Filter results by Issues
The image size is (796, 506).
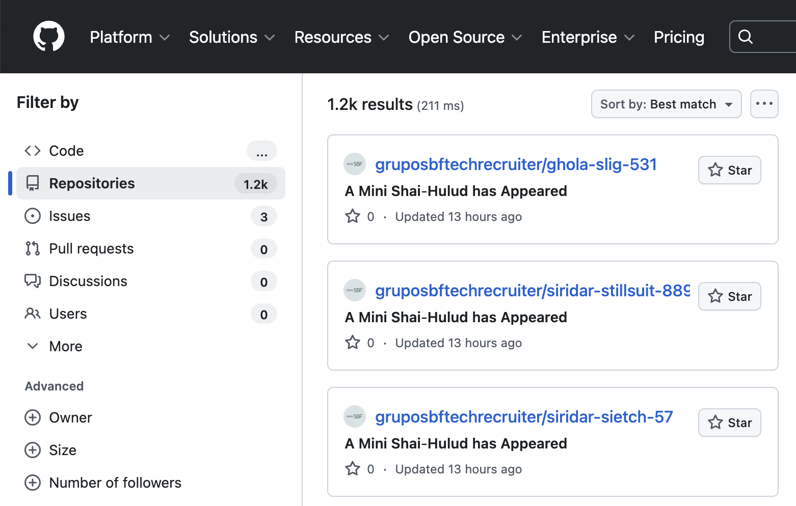click(151, 216)
